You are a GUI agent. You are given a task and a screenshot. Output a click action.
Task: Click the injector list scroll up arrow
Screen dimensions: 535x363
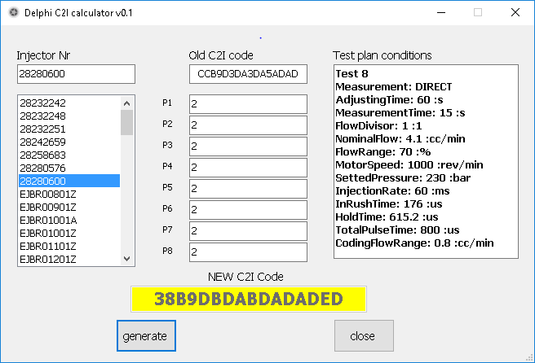click(127, 103)
